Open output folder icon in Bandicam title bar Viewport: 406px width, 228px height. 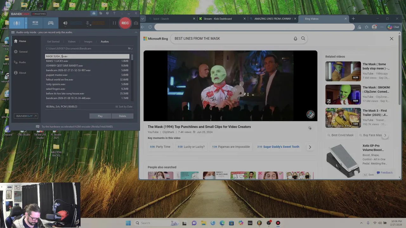click(x=101, y=13)
